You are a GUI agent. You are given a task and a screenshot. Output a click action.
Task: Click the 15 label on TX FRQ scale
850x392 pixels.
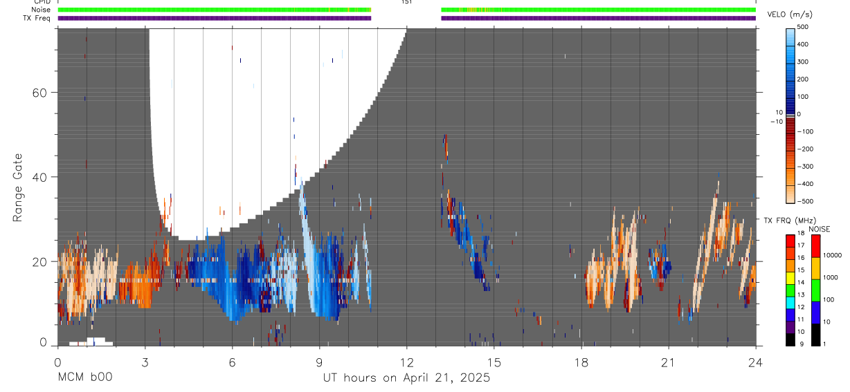pyautogui.click(x=801, y=270)
